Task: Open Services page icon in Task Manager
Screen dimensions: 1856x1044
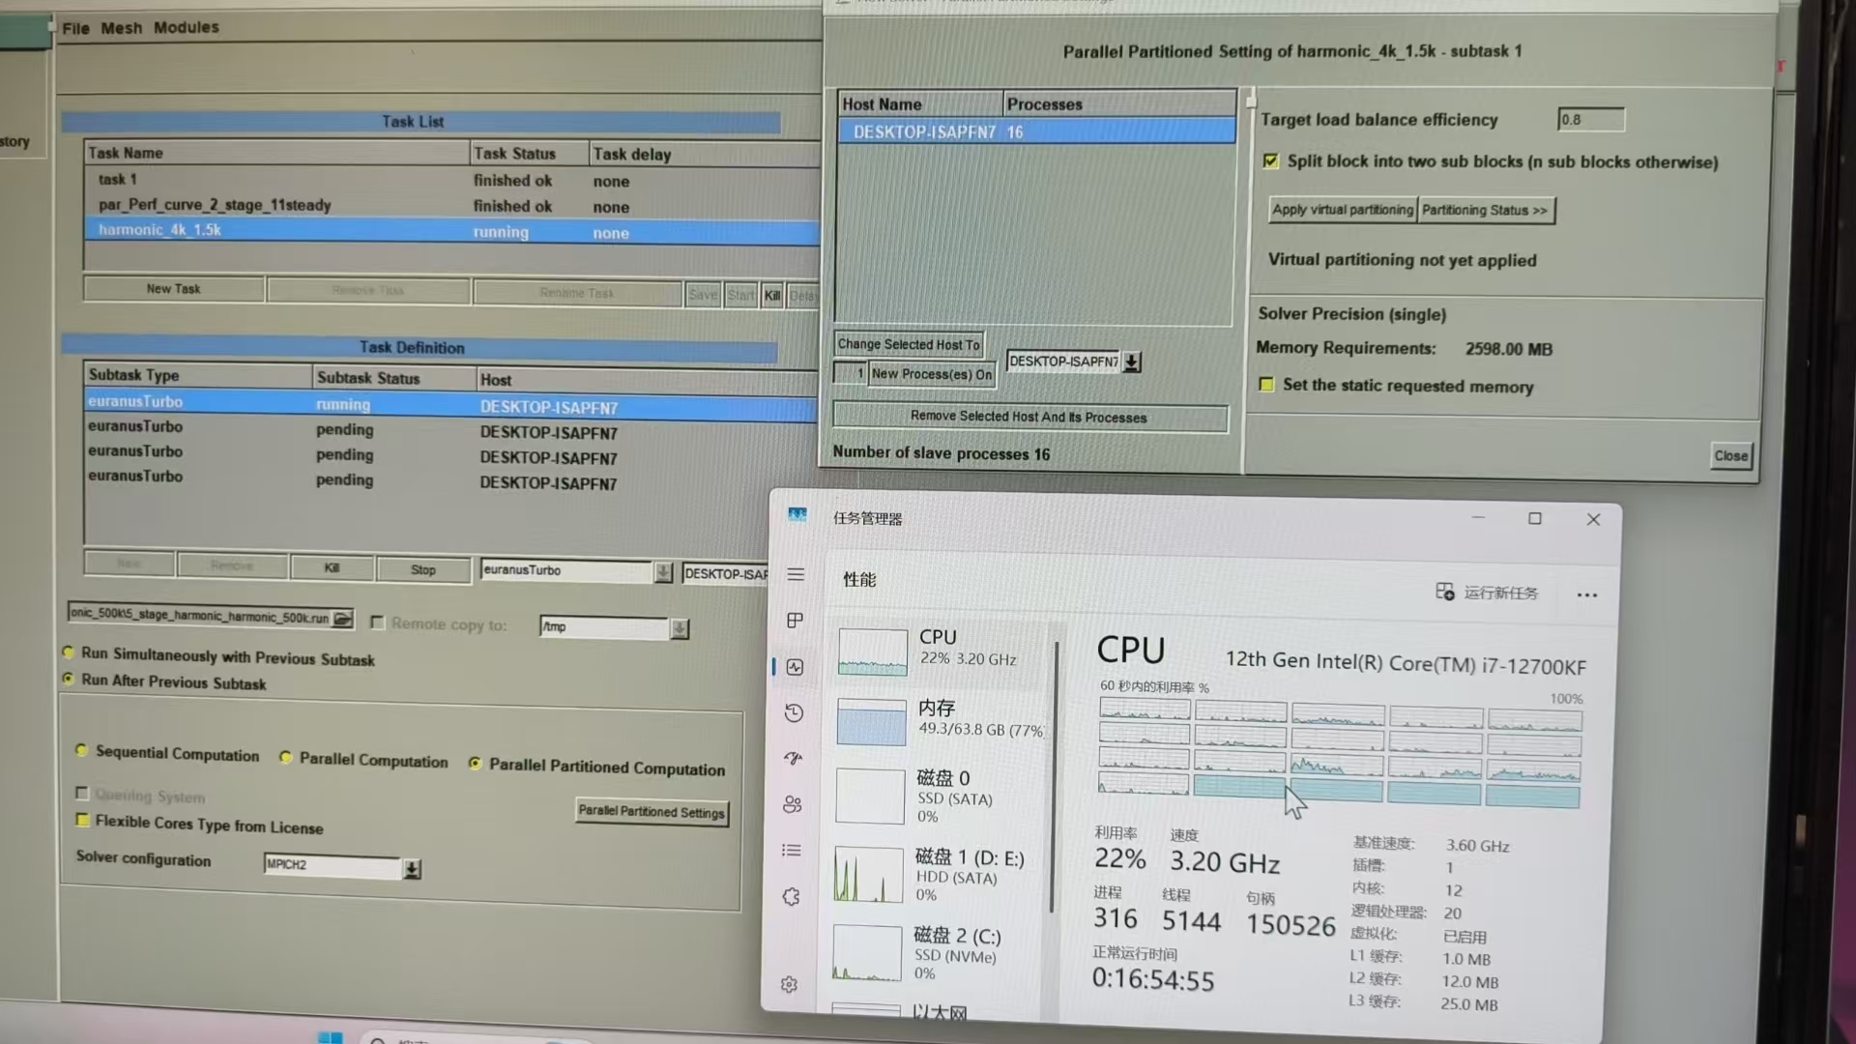Action: (x=791, y=897)
